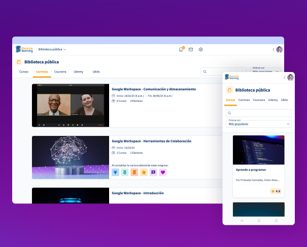Click the purple chat flag badge

[153, 172]
